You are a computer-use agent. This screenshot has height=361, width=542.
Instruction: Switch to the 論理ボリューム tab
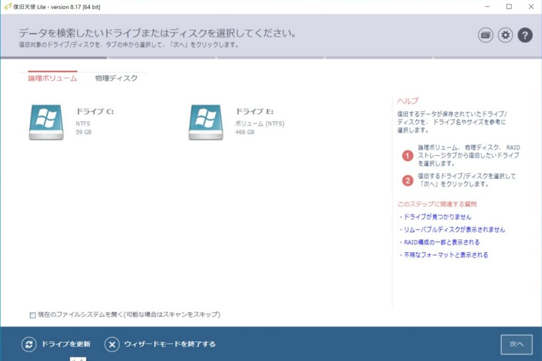point(53,78)
